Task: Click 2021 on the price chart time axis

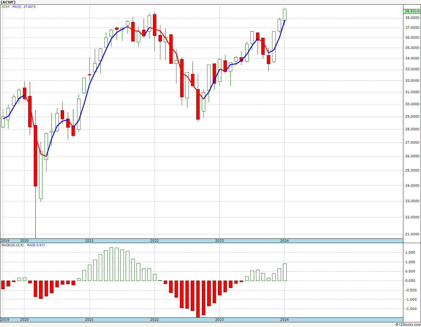Action: click(89, 241)
